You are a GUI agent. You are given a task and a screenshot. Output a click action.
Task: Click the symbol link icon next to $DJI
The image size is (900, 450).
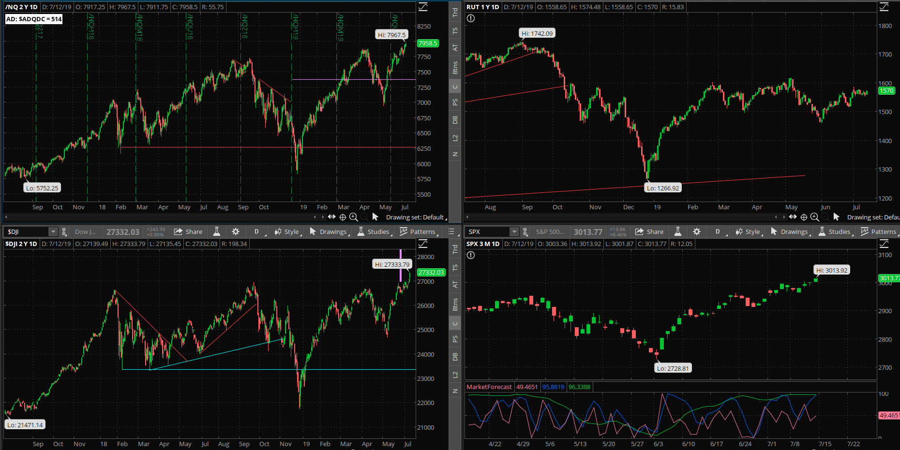64,232
